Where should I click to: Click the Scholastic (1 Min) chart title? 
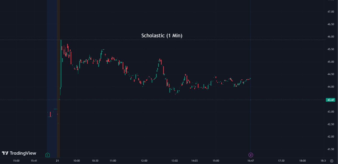(x=162, y=35)
